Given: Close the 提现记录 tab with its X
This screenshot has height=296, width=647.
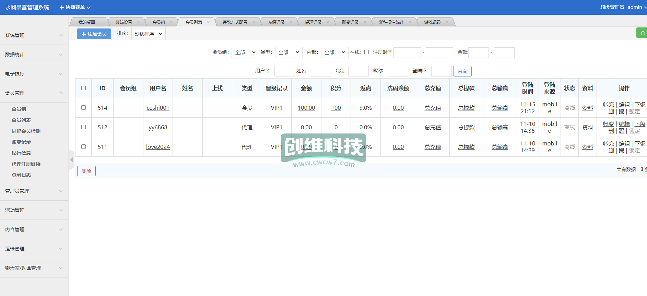Looking at the screenshot, I should click(x=328, y=22).
